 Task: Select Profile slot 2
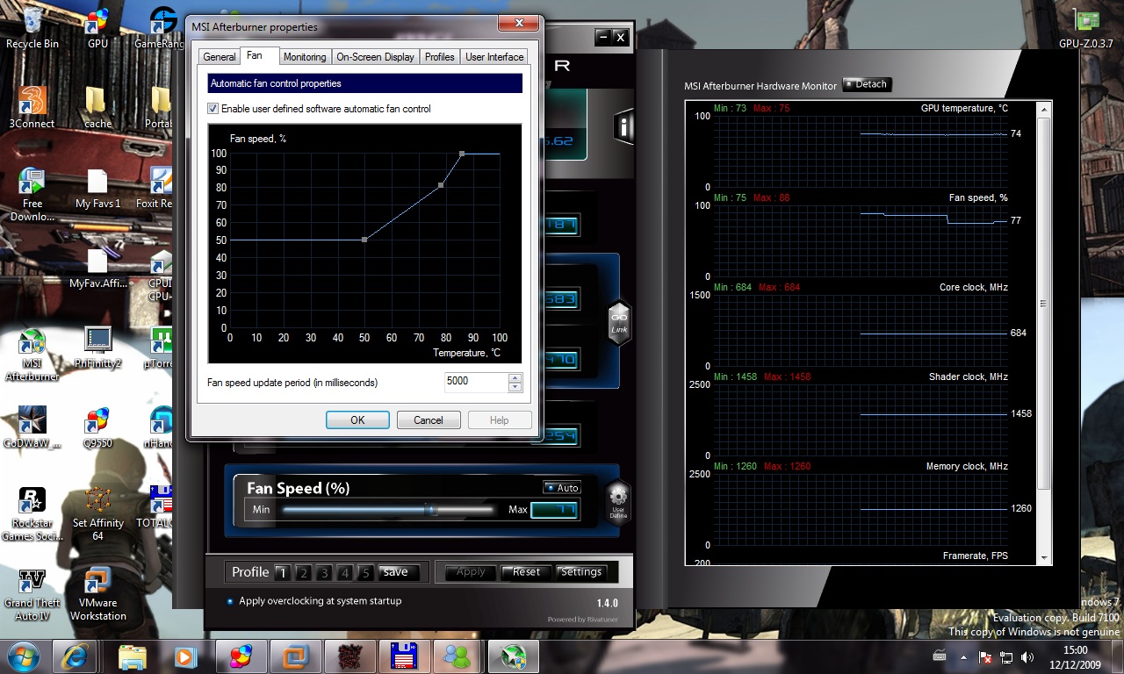tap(303, 573)
